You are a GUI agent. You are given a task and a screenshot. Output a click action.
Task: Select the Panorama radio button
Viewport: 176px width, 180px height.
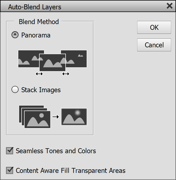point(15,35)
